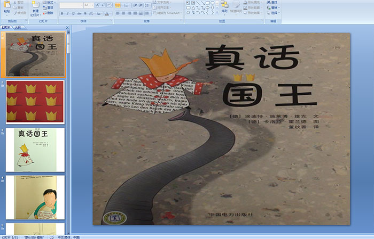Screen dimensions: 374x239
Task: Expand the shapes gallery More button
Action: point(217,12)
